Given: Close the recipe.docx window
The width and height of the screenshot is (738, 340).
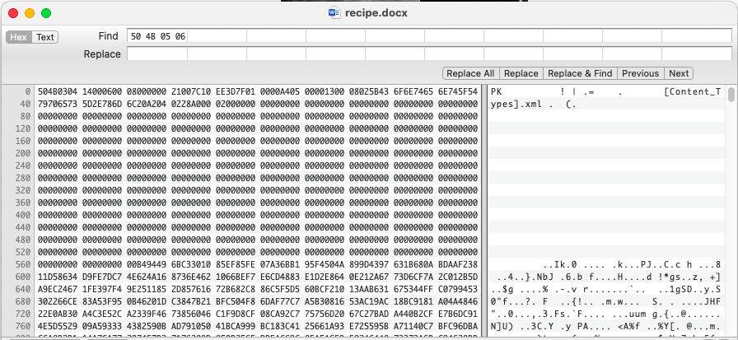Looking at the screenshot, I should 12,13.
